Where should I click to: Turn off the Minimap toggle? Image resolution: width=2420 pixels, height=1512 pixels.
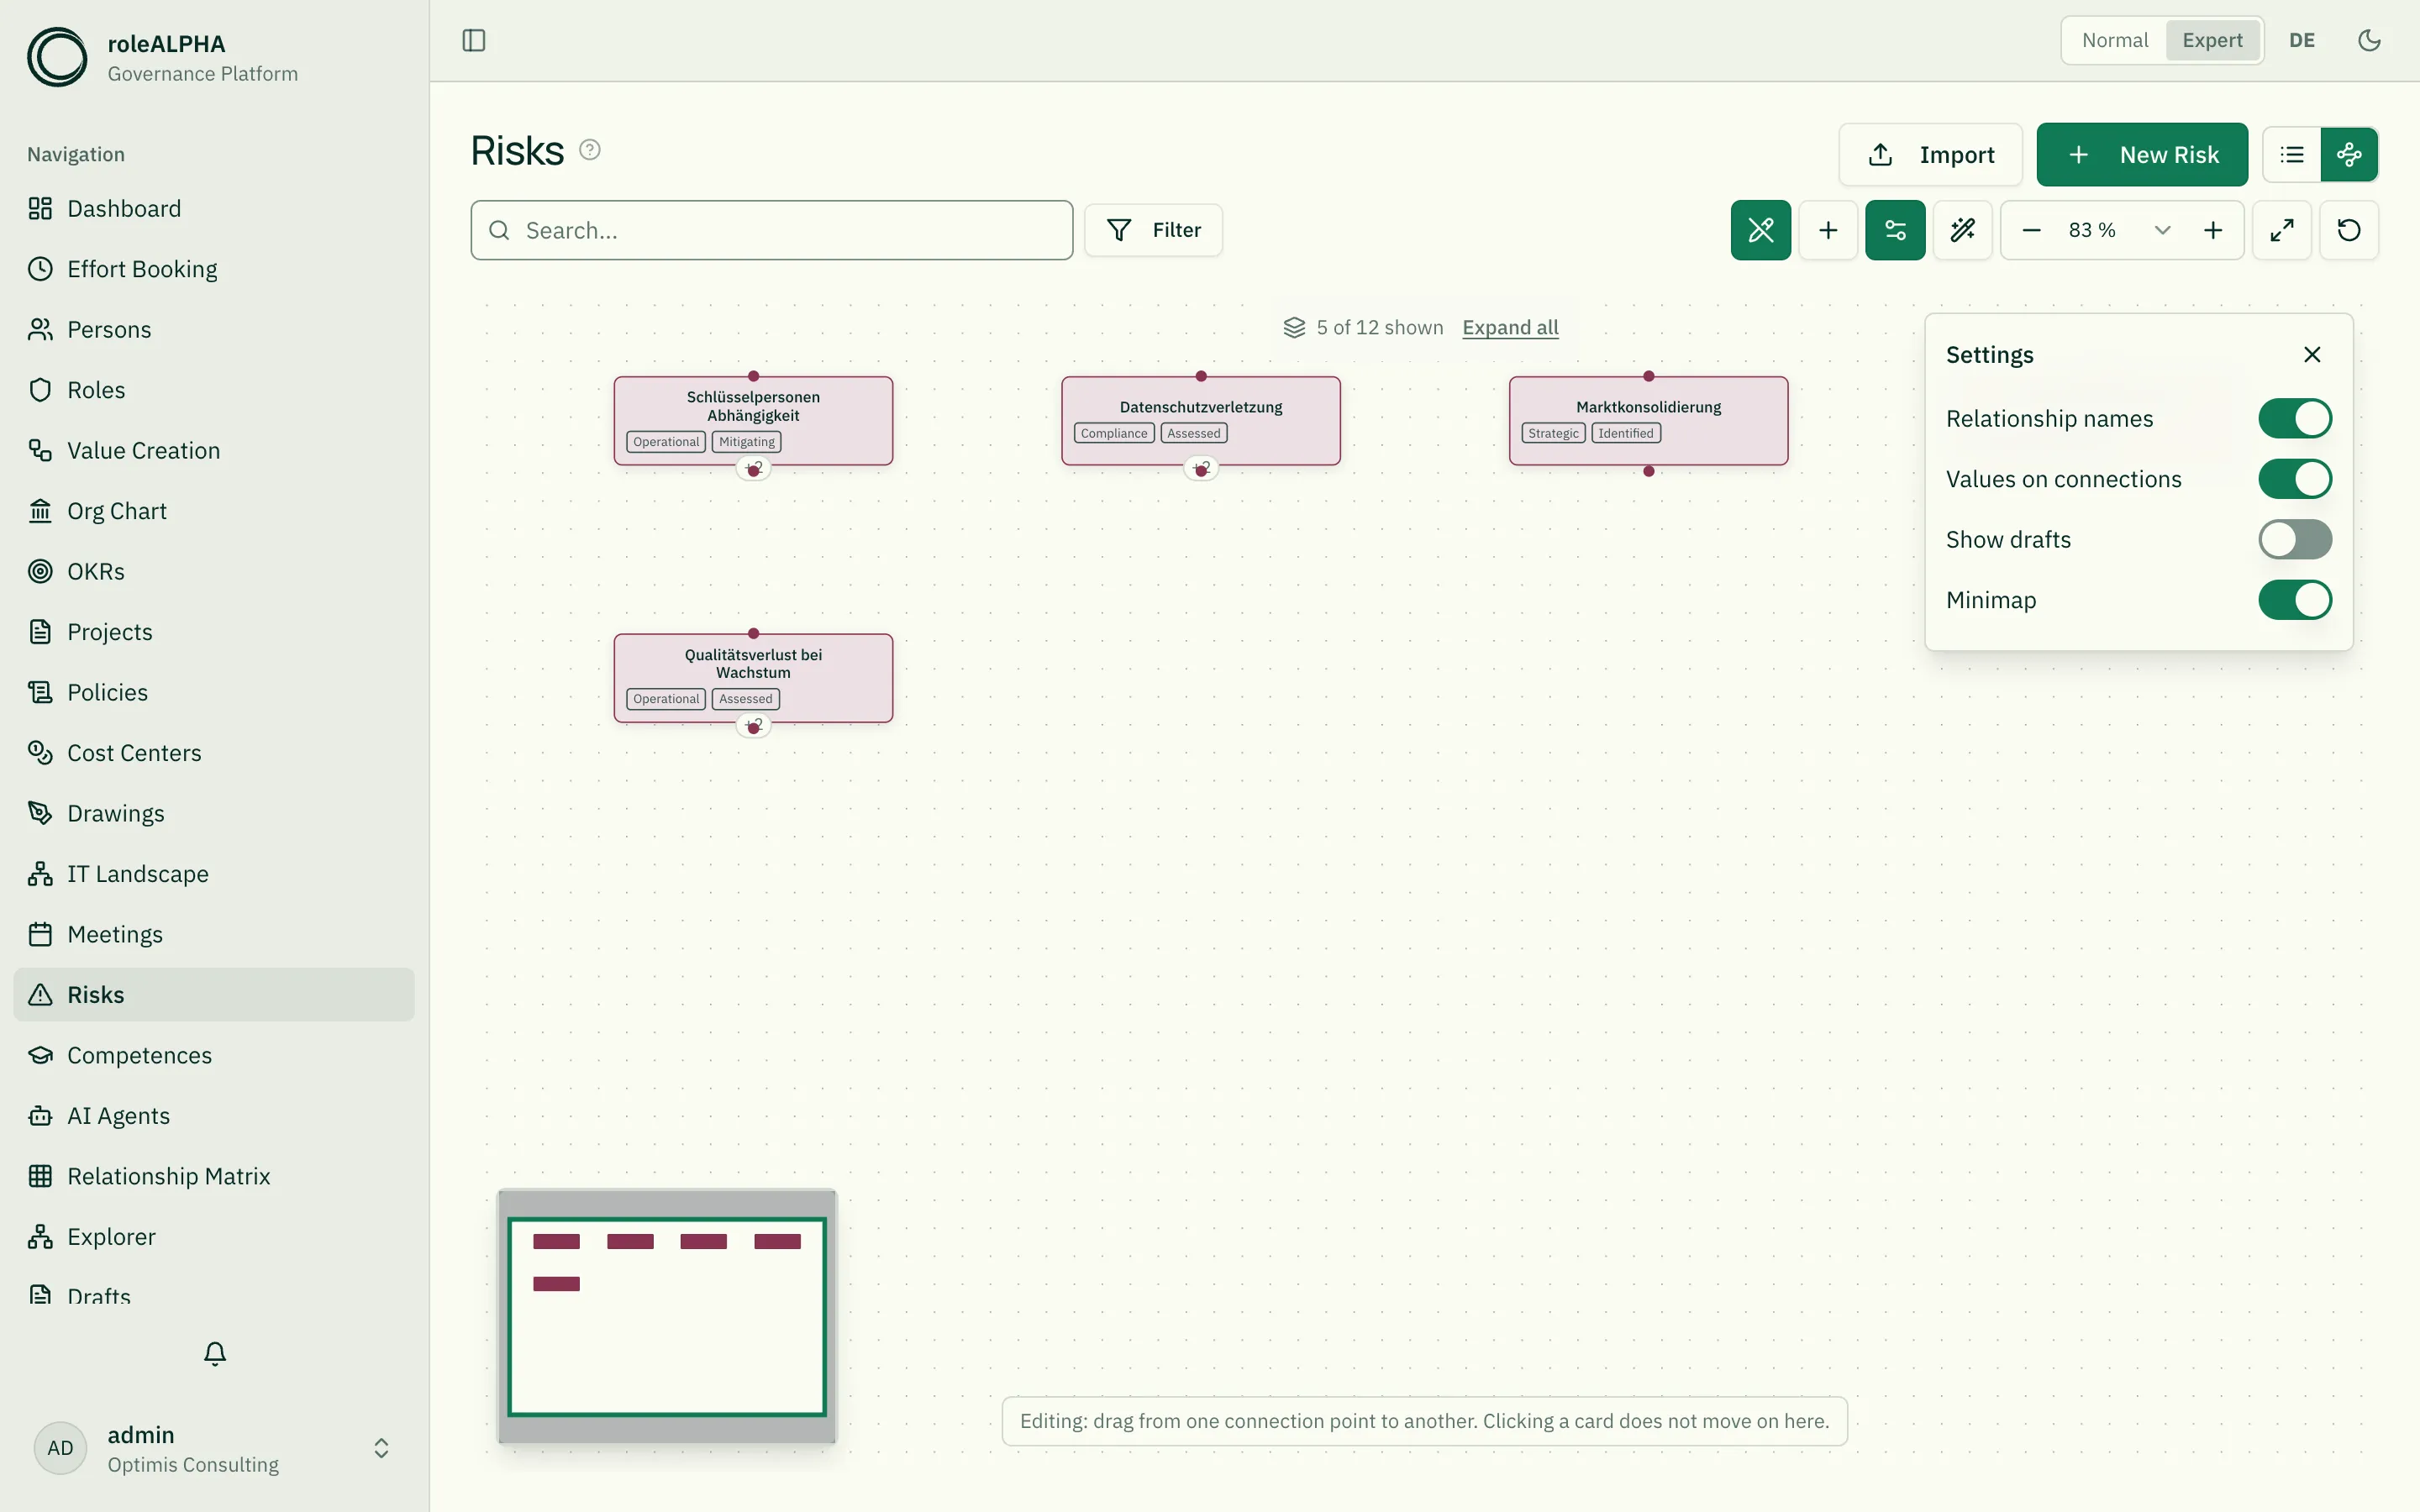pyautogui.click(x=2295, y=600)
